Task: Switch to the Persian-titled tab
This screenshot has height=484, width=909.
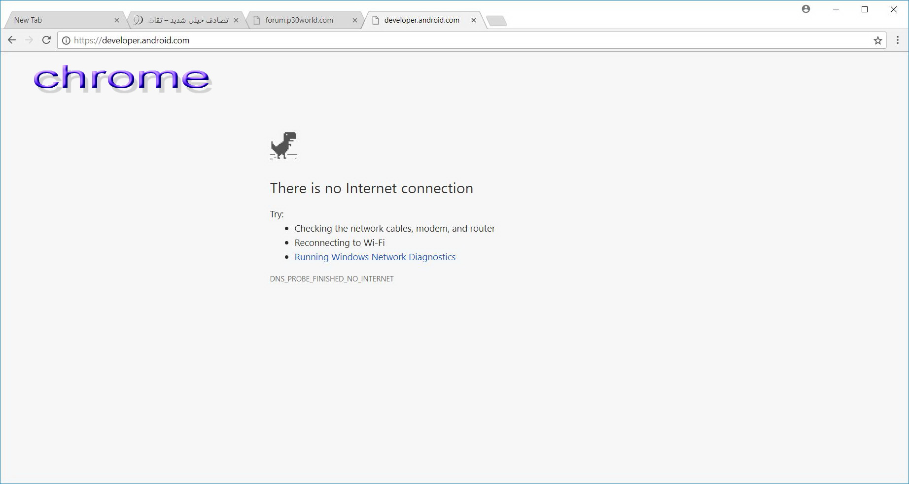Action: tap(187, 20)
